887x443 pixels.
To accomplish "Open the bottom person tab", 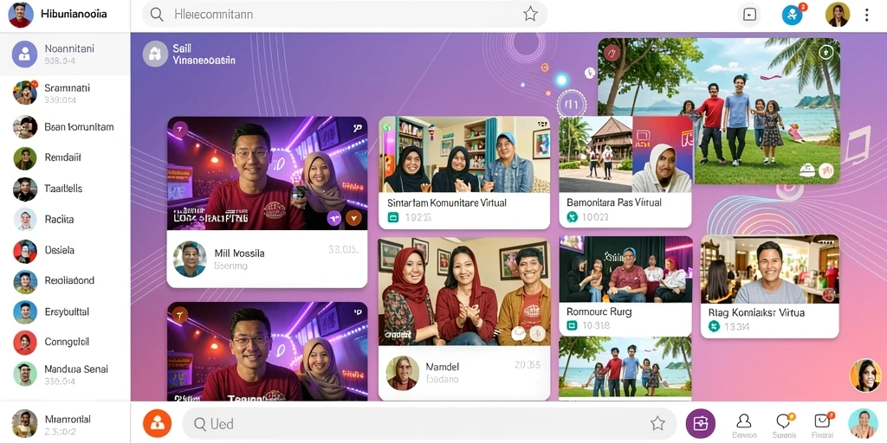I will [744, 425].
